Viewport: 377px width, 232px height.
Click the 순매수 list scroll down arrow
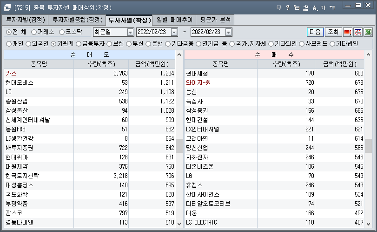(368, 224)
